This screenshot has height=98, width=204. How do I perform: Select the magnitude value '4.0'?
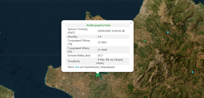[x=100, y=37]
